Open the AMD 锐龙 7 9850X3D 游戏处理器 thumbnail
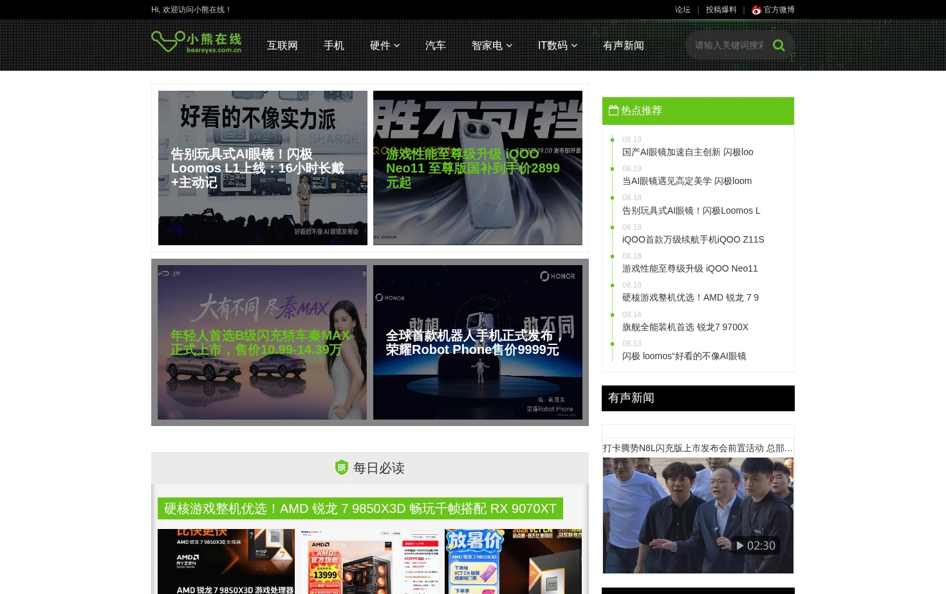 pyautogui.click(x=226, y=561)
